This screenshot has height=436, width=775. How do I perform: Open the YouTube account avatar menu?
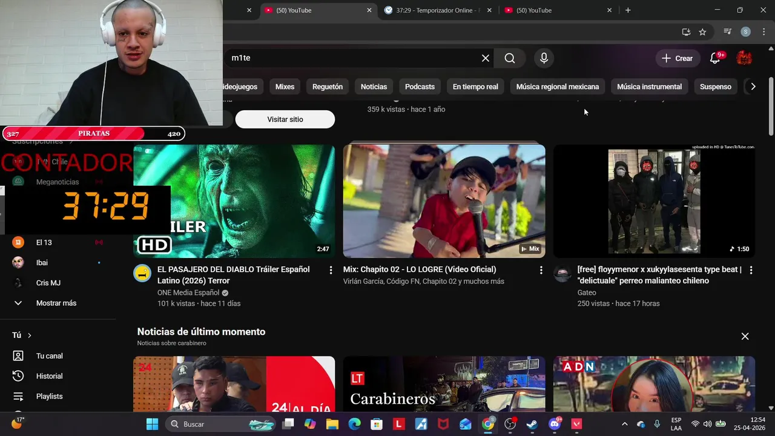(x=744, y=58)
